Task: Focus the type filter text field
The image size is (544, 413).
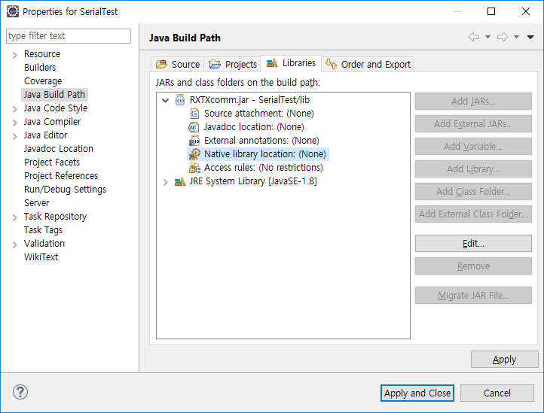Action: (x=69, y=36)
